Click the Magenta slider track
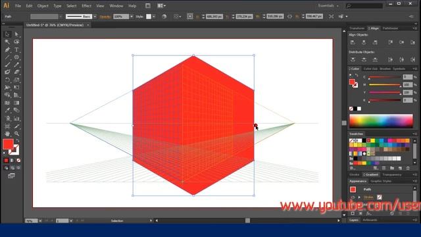 (x=384, y=85)
